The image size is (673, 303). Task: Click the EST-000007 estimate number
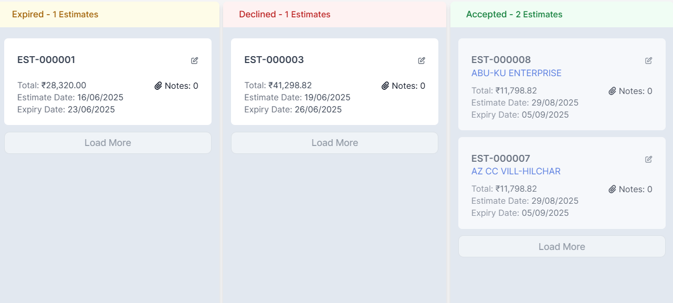[x=501, y=159]
